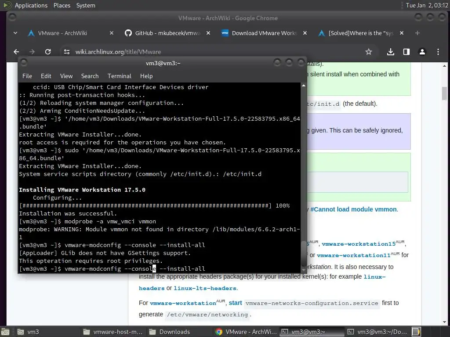Click terminal scrollbar up arrow
This screenshot has height=337, width=450.
point(304,86)
